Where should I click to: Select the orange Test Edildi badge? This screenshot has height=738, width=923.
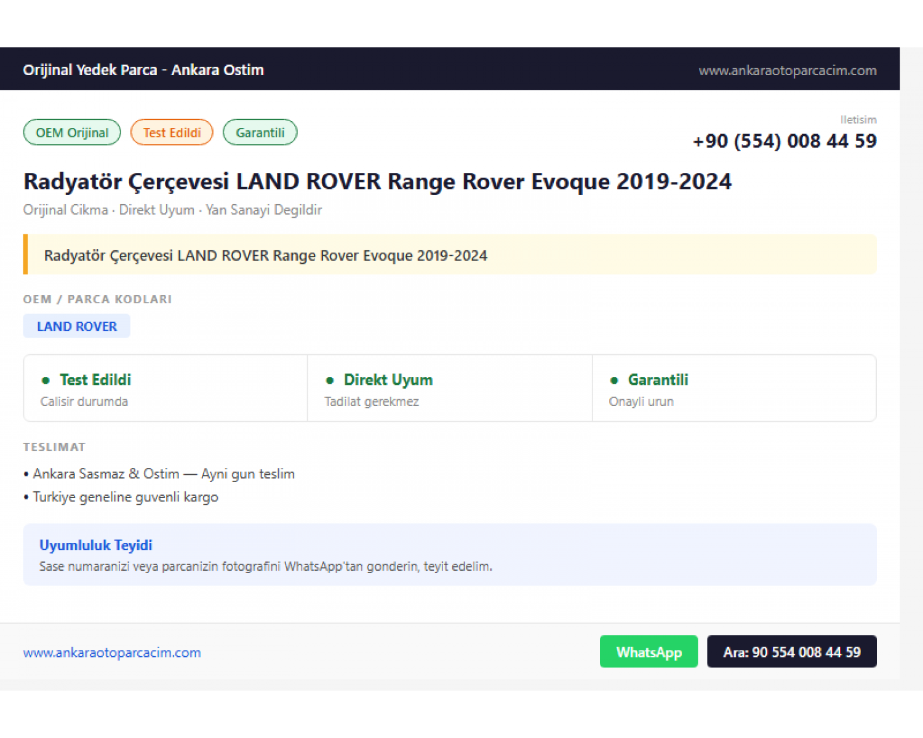point(172,132)
